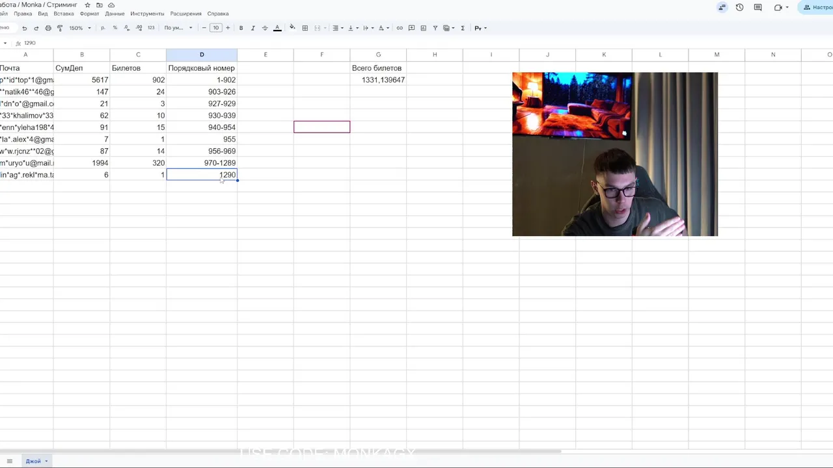This screenshot has height=468, width=833.
Task: Open the functions sigma menu
Action: [x=462, y=28]
